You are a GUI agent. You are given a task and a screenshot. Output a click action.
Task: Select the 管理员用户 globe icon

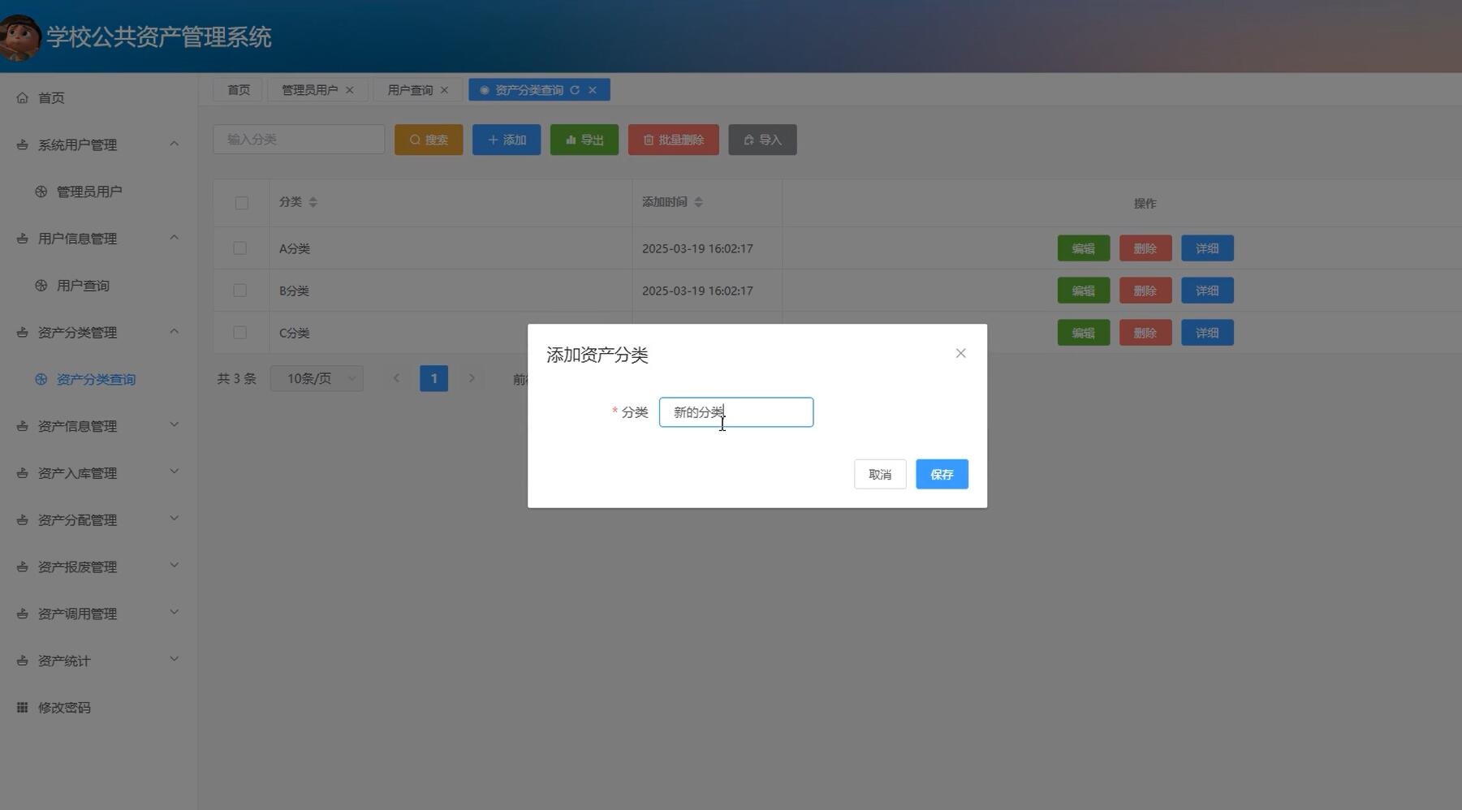(x=39, y=191)
